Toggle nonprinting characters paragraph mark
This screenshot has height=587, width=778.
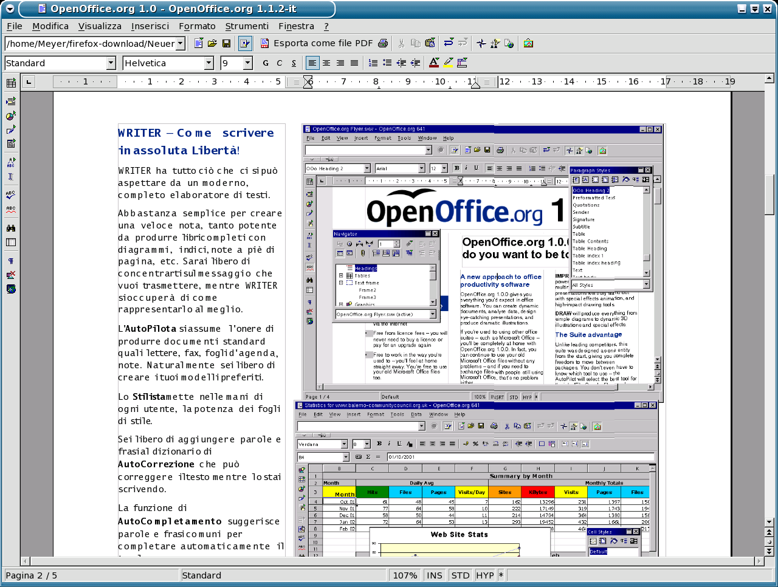tap(11, 261)
